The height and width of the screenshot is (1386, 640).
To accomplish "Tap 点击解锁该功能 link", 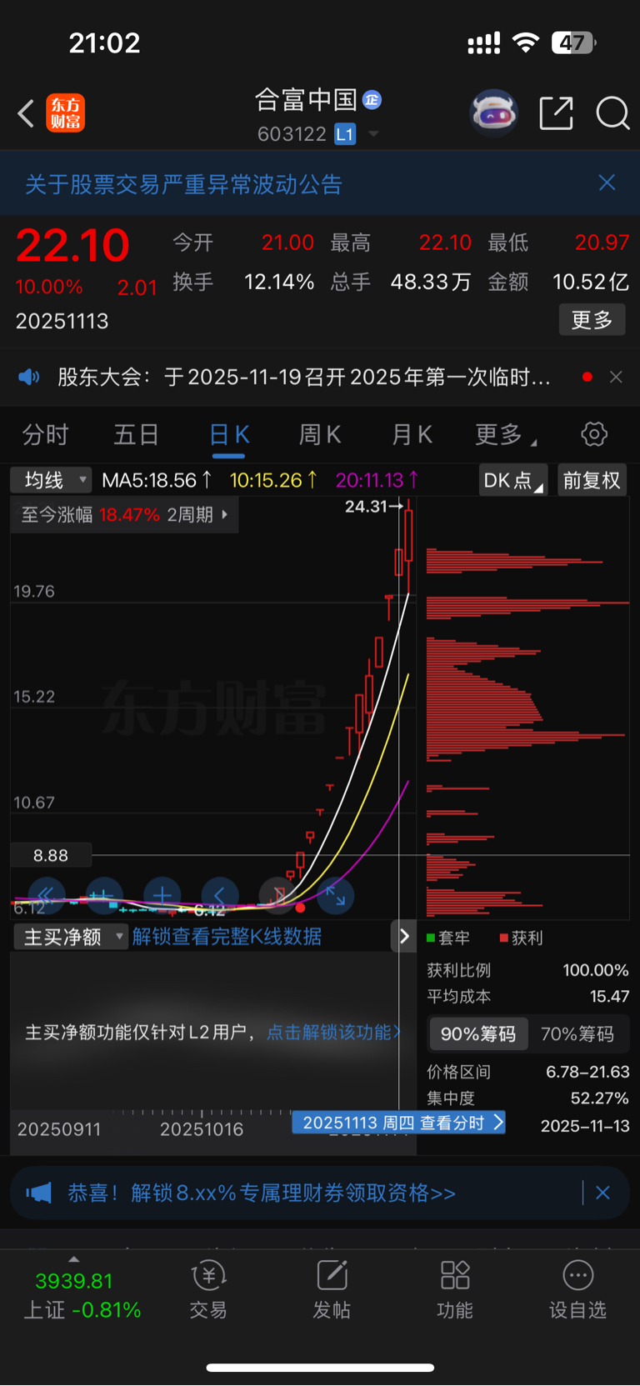I will coord(332,1033).
